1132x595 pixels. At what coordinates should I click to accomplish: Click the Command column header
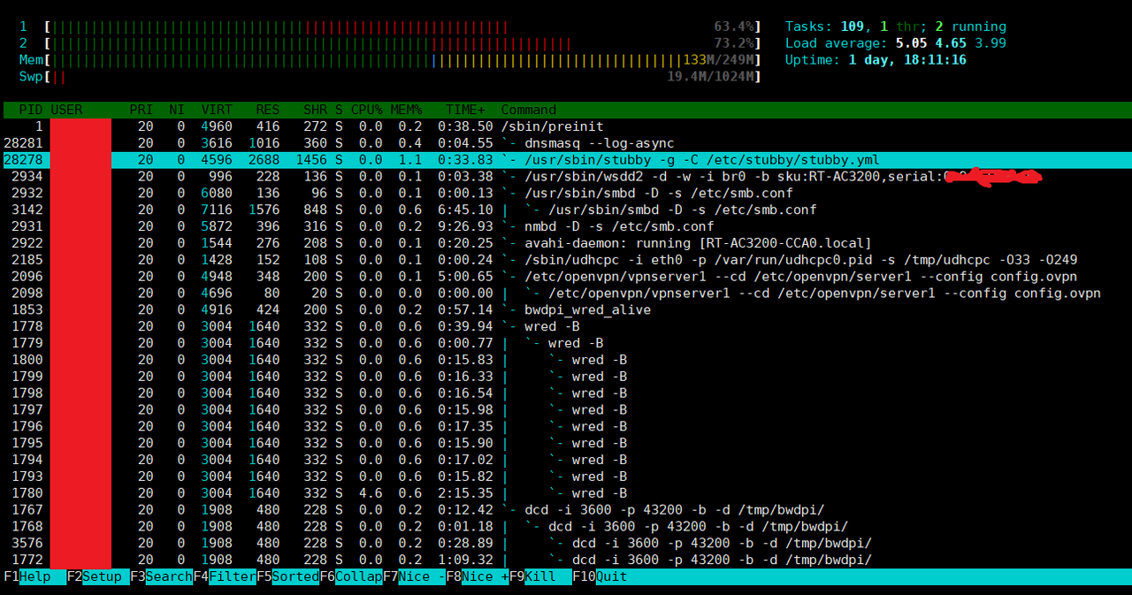point(529,110)
